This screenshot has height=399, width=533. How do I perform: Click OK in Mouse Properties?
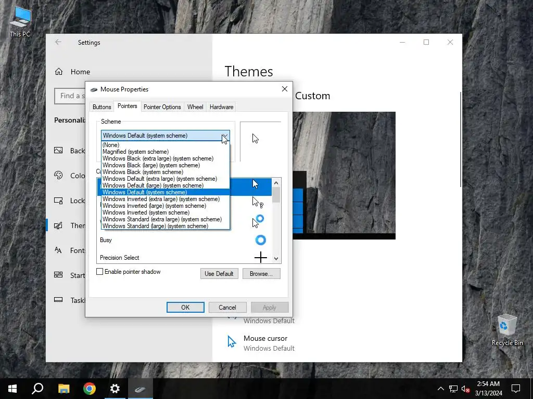pos(185,308)
